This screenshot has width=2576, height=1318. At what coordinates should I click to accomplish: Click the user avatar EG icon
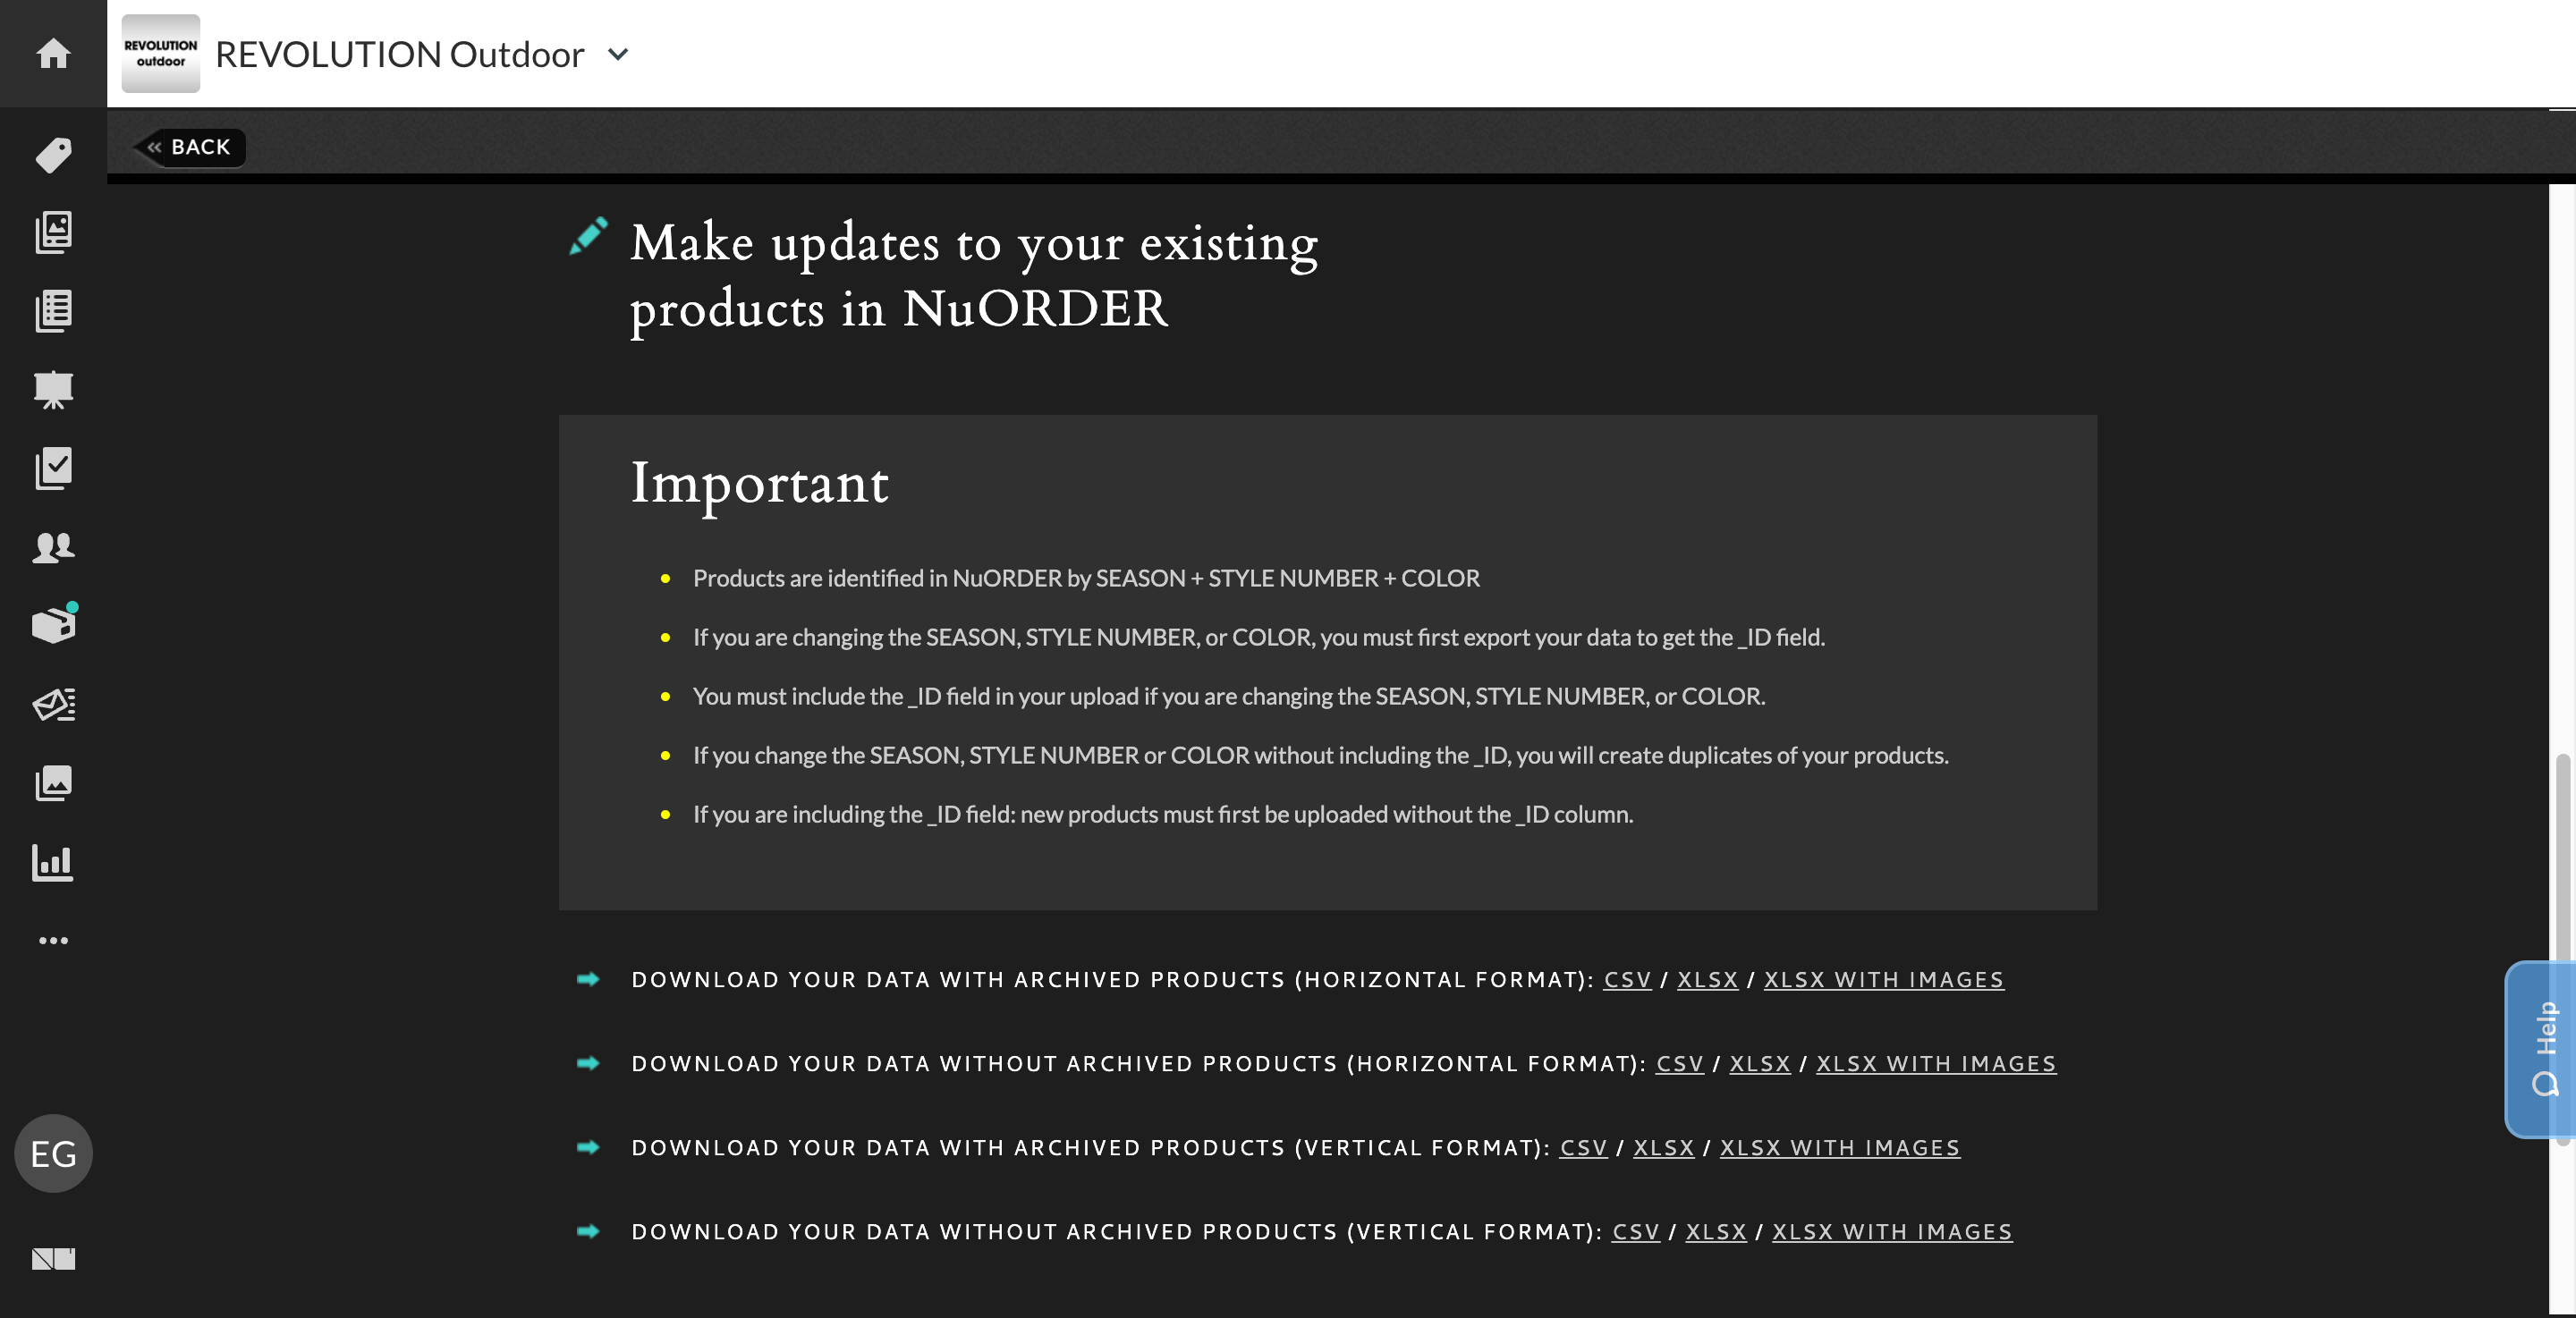pos(54,1153)
